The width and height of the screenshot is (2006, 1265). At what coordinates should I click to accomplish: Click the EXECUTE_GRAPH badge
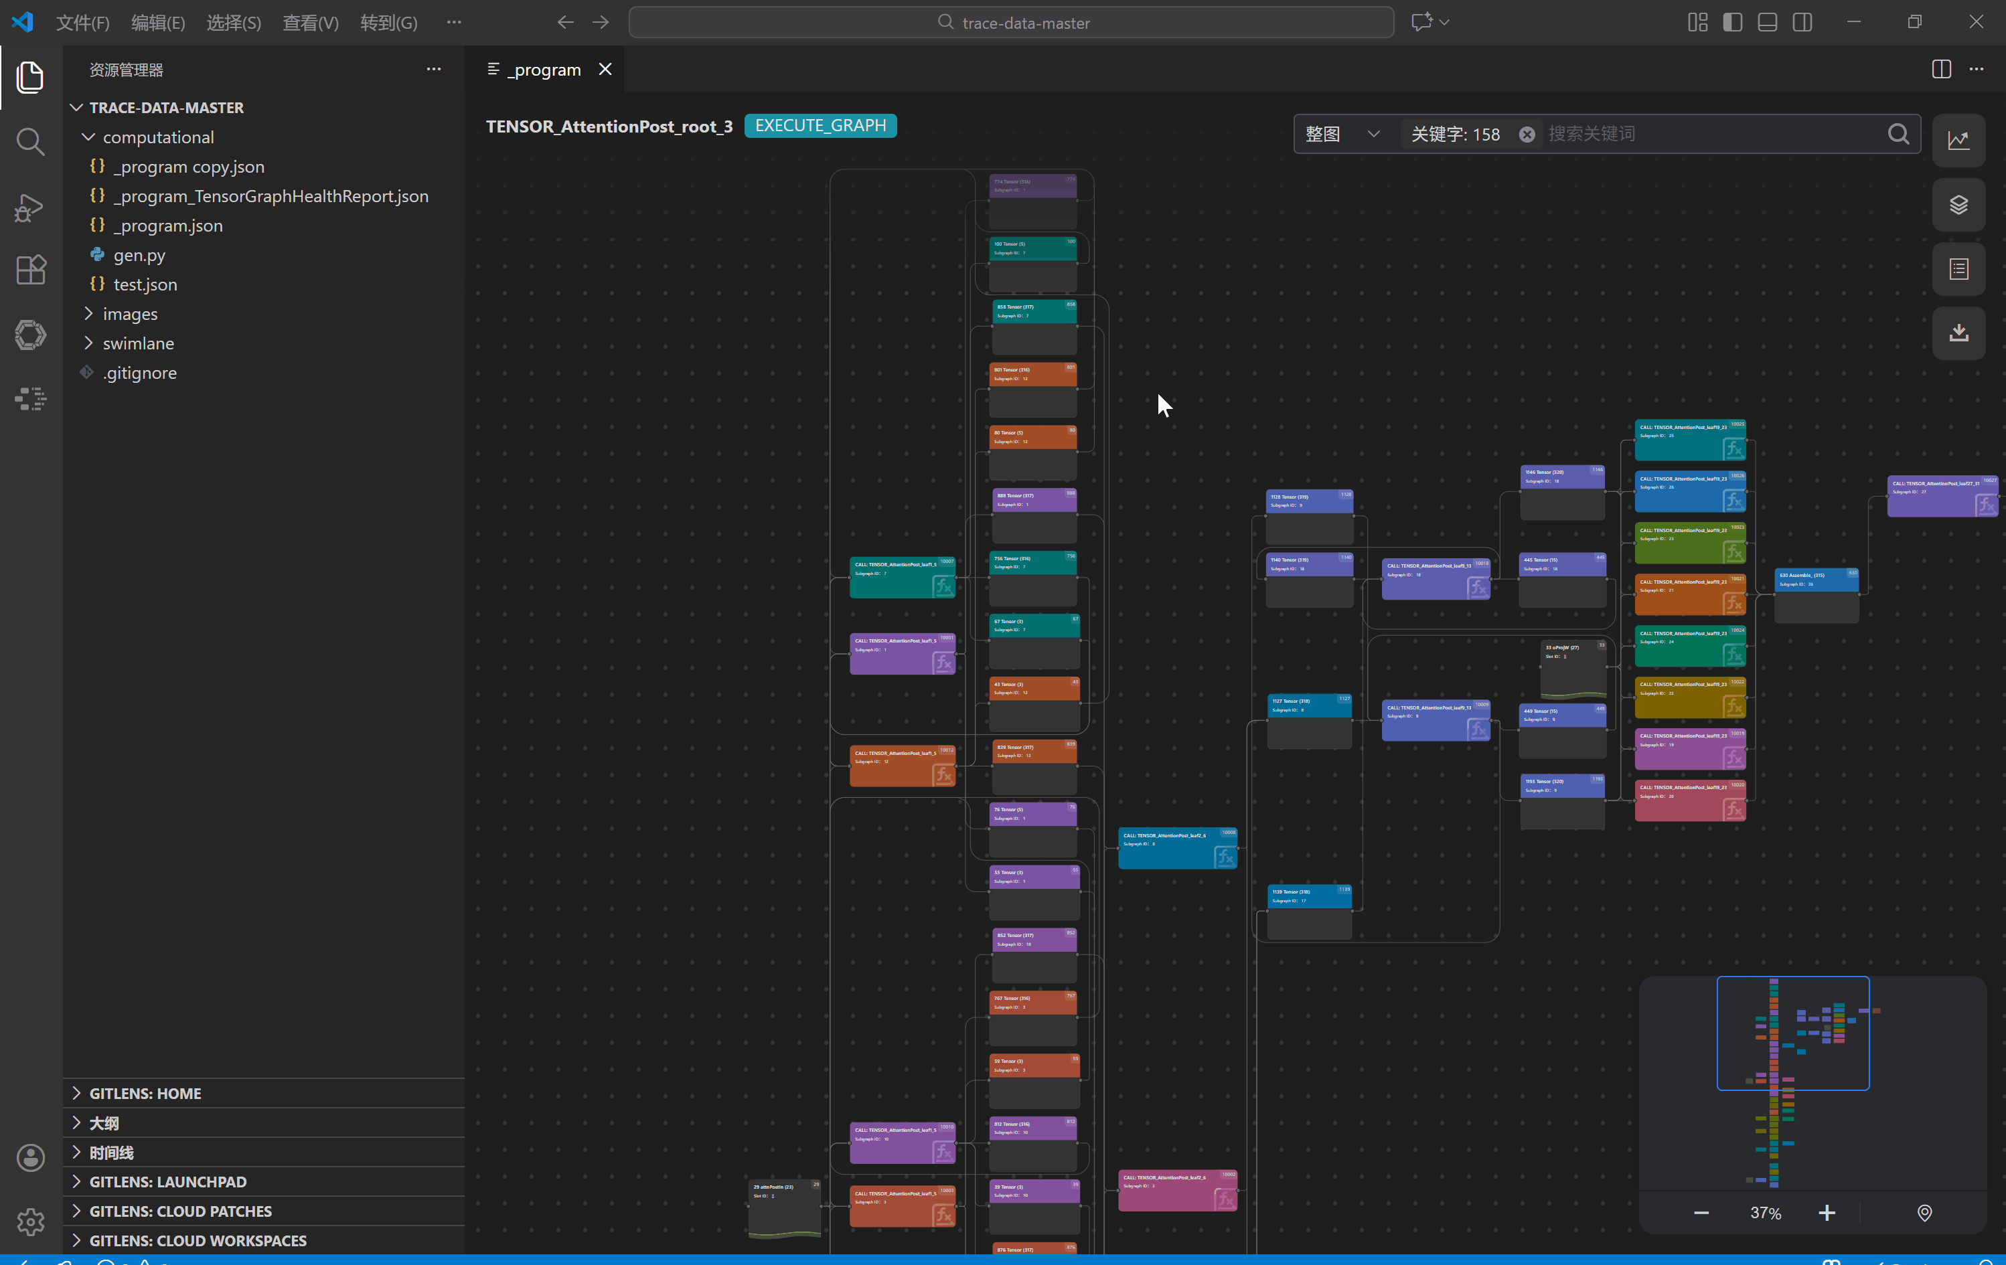pos(820,126)
